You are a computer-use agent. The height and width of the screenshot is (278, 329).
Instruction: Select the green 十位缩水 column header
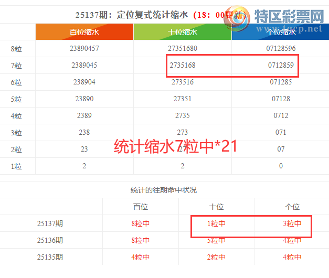[182, 33]
